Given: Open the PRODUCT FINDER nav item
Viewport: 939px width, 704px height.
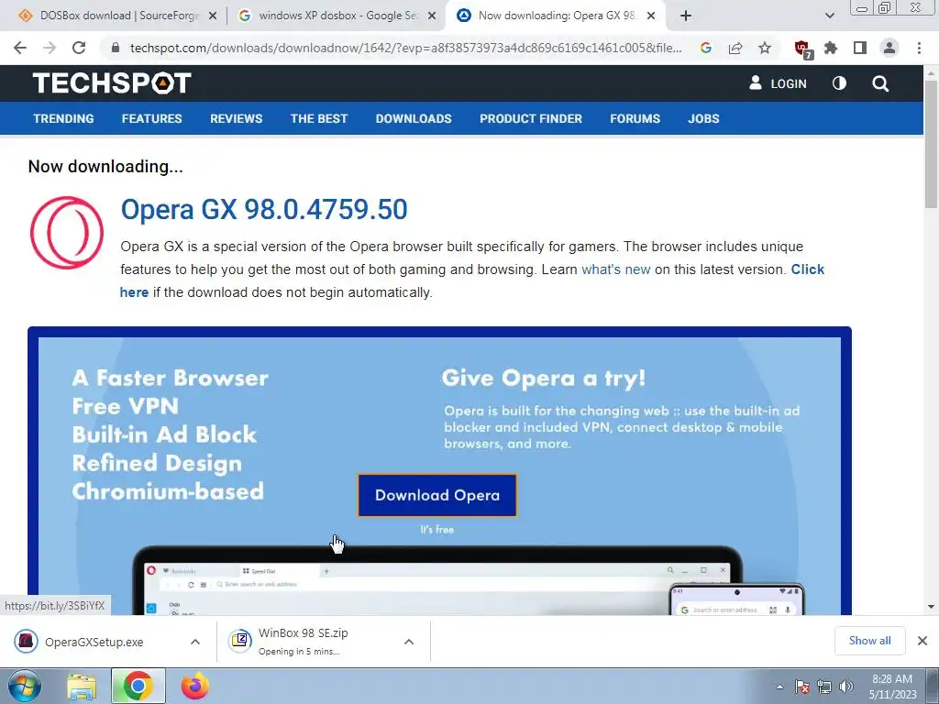Looking at the screenshot, I should [531, 118].
